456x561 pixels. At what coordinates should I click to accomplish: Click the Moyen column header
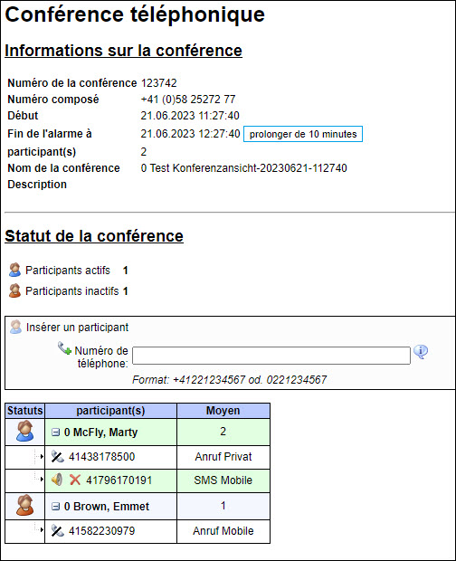point(223,411)
